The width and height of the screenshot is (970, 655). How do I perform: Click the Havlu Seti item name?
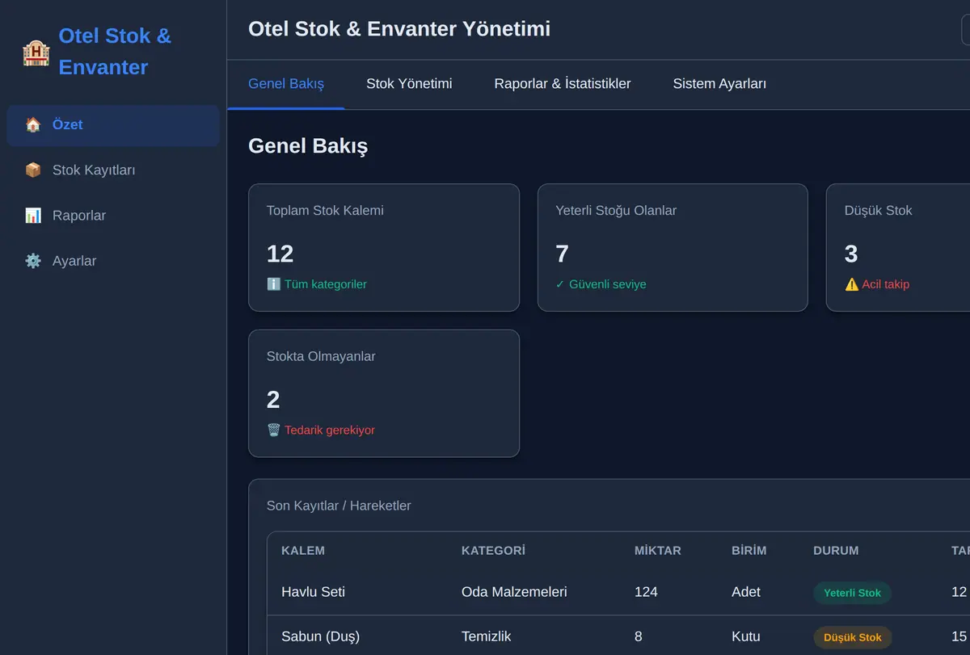point(313,592)
